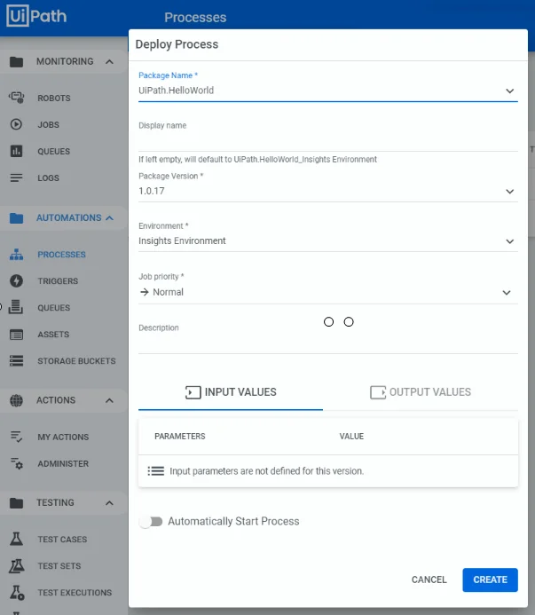Open Test Sets in the sidebar
The width and height of the screenshot is (535, 615).
[x=59, y=566]
